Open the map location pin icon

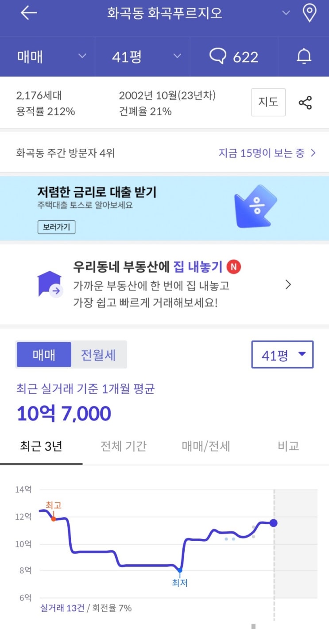point(309,13)
